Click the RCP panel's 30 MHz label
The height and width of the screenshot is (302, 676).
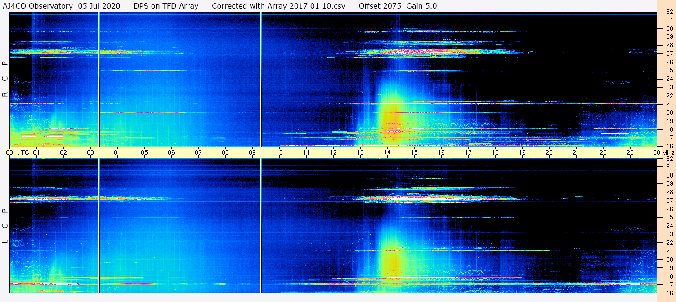coord(669,28)
